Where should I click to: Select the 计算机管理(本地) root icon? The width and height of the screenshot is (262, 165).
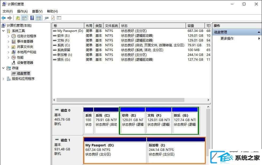[3, 26]
